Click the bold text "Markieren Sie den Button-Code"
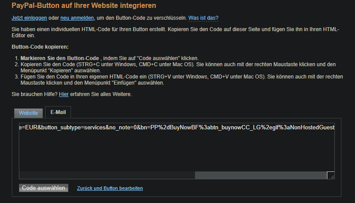Screen dimensions: 355x203 [60, 58]
